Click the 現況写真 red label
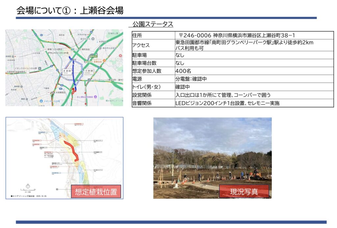Screen dimensions: 337x228 click(244, 191)
